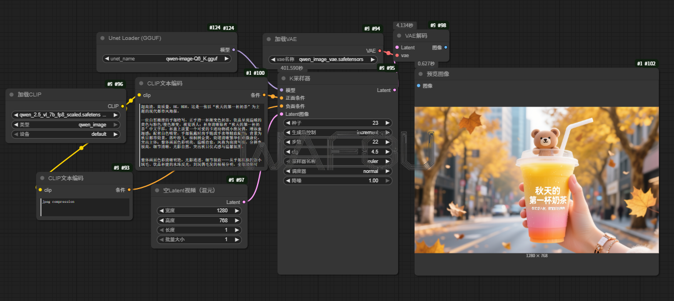The image size is (674, 301).
Task: Increase cfg 4.5 with right arrow
Action: 388,152
